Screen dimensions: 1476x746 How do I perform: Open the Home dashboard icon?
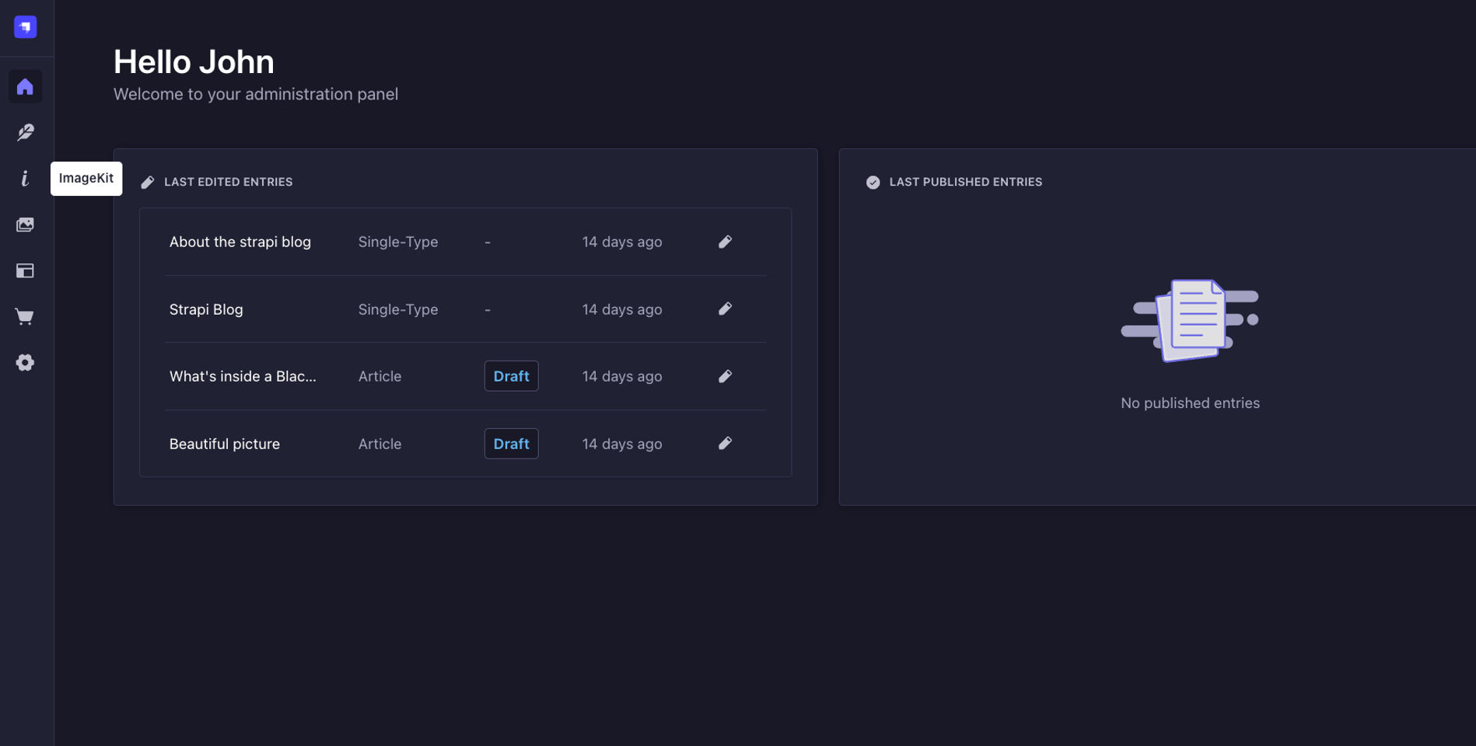point(26,86)
